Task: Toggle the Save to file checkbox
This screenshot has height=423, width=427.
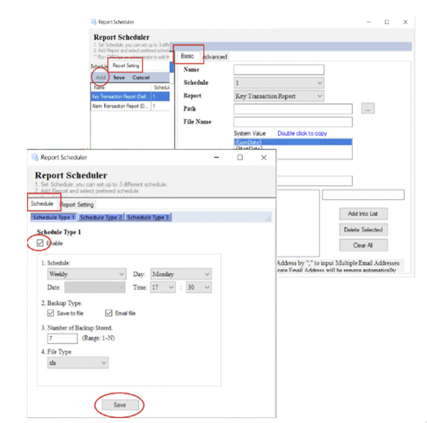Action: click(x=50, y=313)
